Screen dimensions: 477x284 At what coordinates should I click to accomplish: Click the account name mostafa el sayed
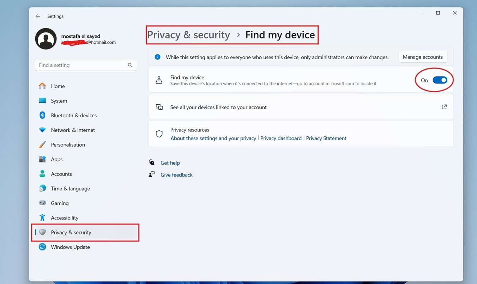(81, 36)
